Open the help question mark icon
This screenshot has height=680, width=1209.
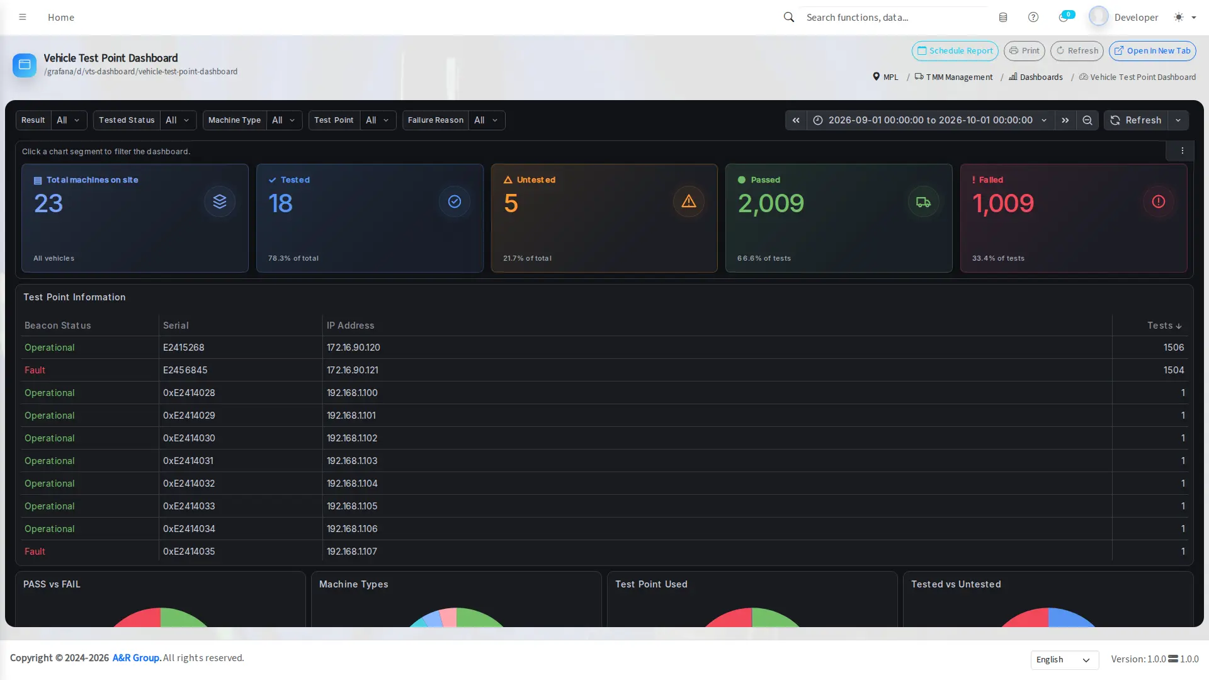1033,17
